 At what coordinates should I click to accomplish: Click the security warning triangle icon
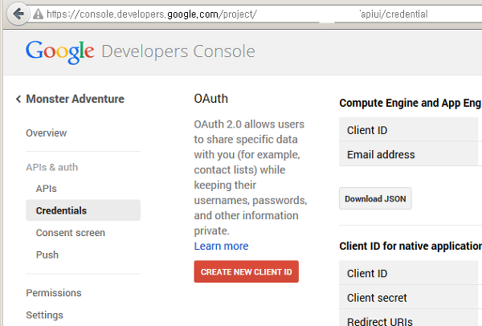point(38,14)
